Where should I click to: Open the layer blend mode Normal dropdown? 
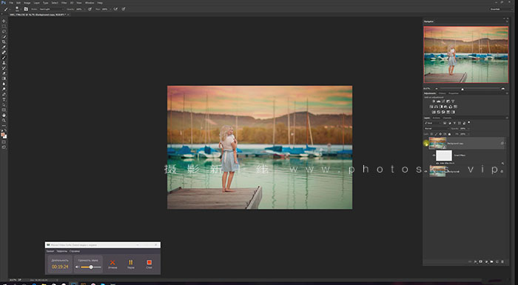point(436,128)
